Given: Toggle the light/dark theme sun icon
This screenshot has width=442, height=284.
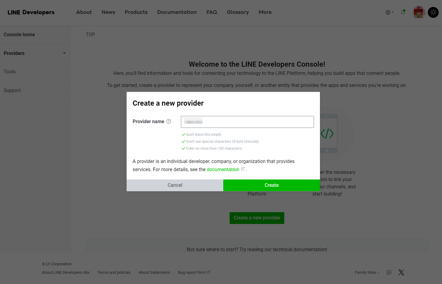Looking at the screenshot, I should [433, 12].
